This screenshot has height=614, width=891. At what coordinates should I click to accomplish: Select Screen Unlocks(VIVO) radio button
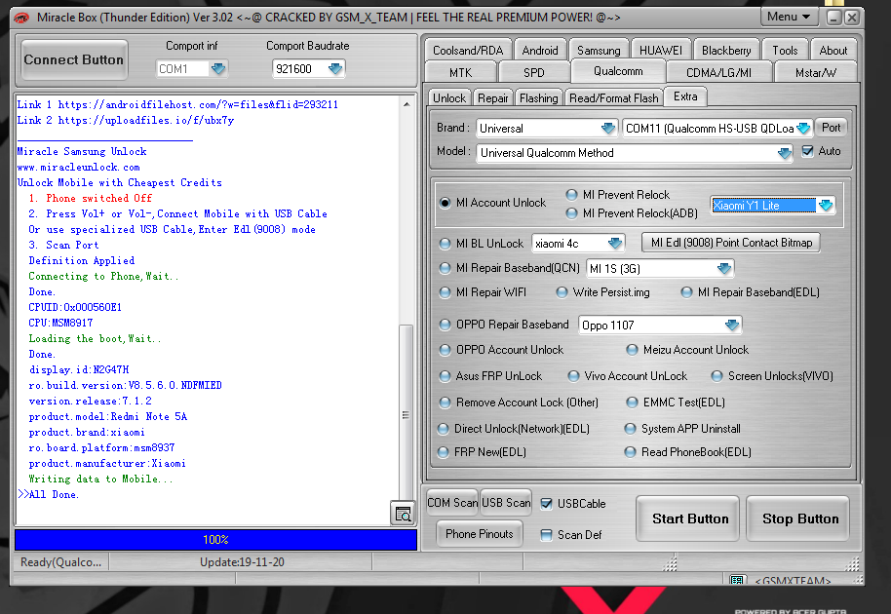click(717, 376)
